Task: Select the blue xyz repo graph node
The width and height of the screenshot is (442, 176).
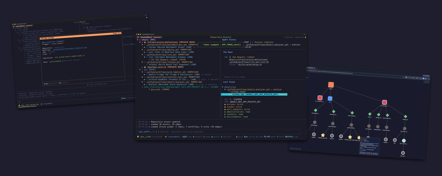Action: pyautogui.click(x=330, y=99)
